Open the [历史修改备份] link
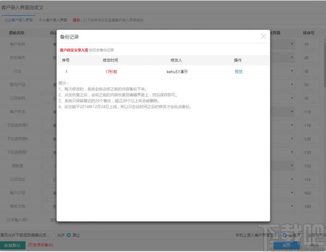The height and width of the screenshot is (252, 326). tap(41, 245)
